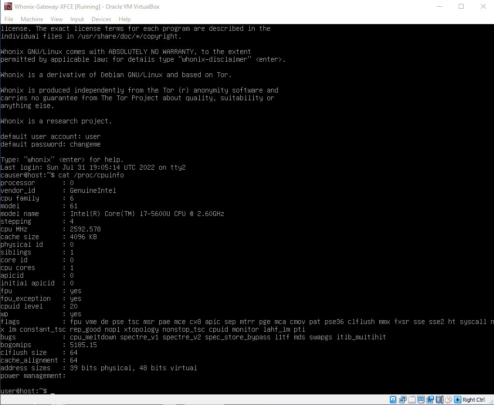This screenshot has height=405, width=494.
Task: Click the 'power management:' line
Action: pos(33,376)
